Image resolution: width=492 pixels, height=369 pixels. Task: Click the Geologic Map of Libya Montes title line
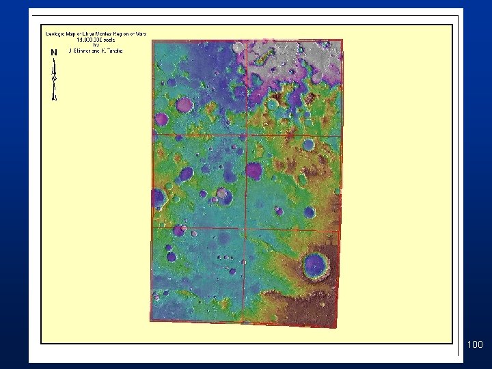96,34
